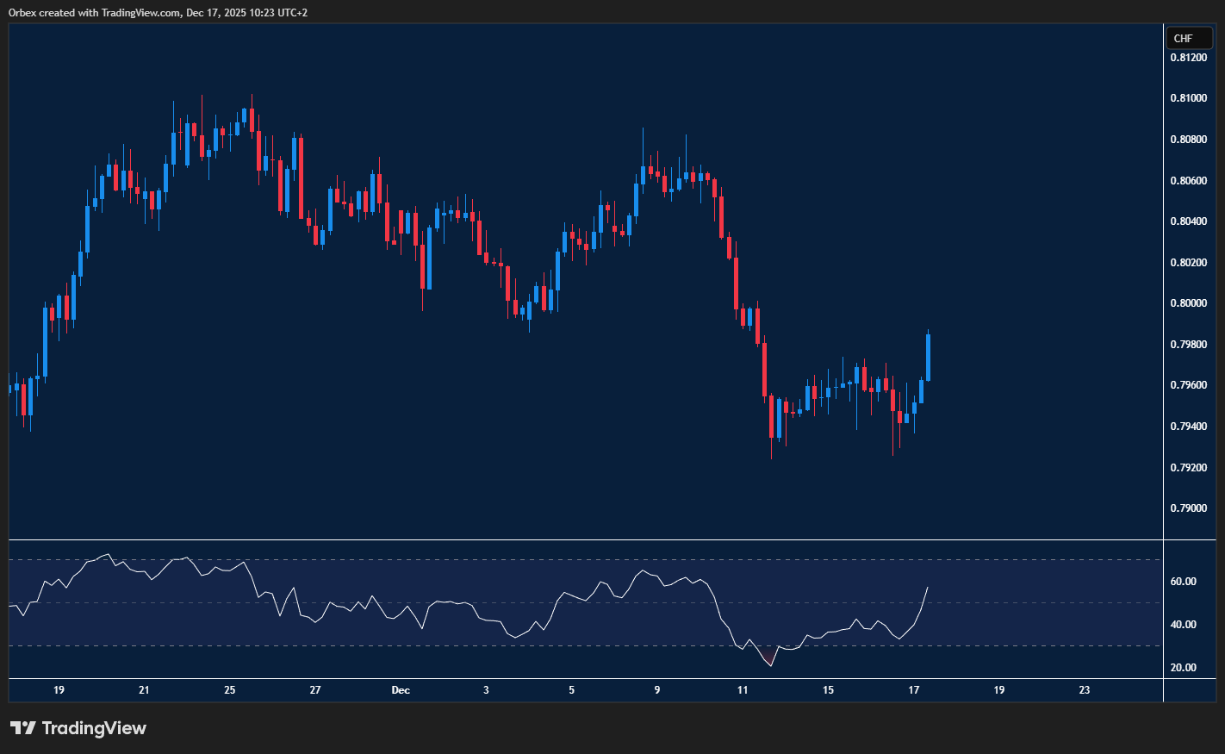Click the 17 date axis label

(913, 690)
